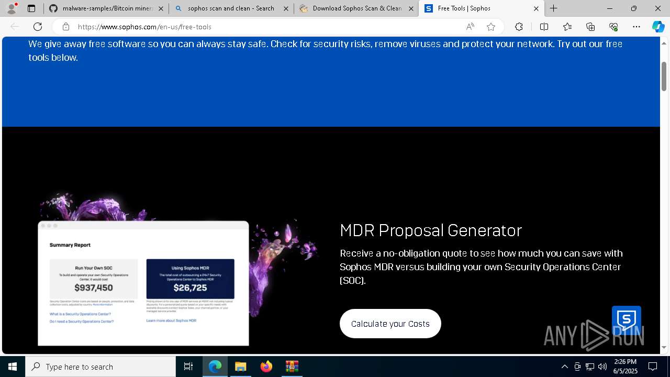The width and height of the screenshot is (670, 377).
Task: Open Browser essentials icon
Action: [613, 27]
